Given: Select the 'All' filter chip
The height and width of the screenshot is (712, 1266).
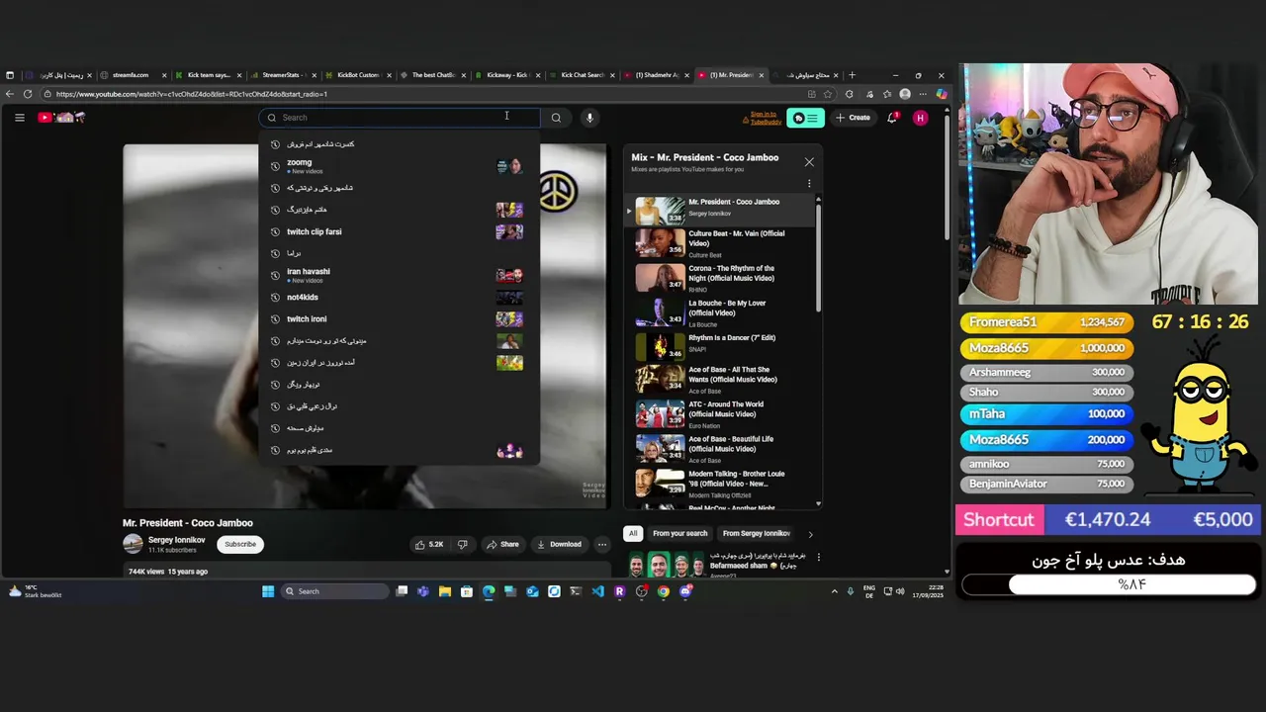Looking at the screenshot, I should [633, 534].
